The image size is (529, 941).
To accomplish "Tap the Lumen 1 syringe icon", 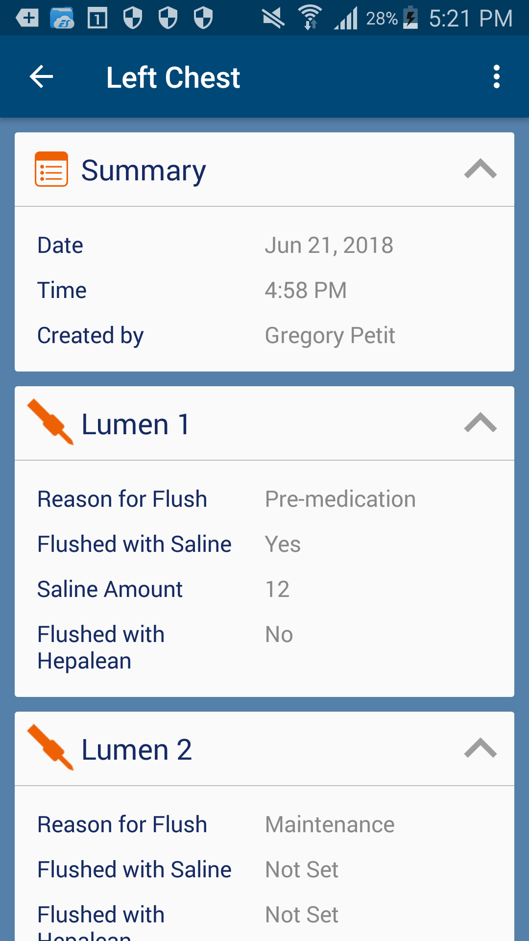I will [51, 422].
